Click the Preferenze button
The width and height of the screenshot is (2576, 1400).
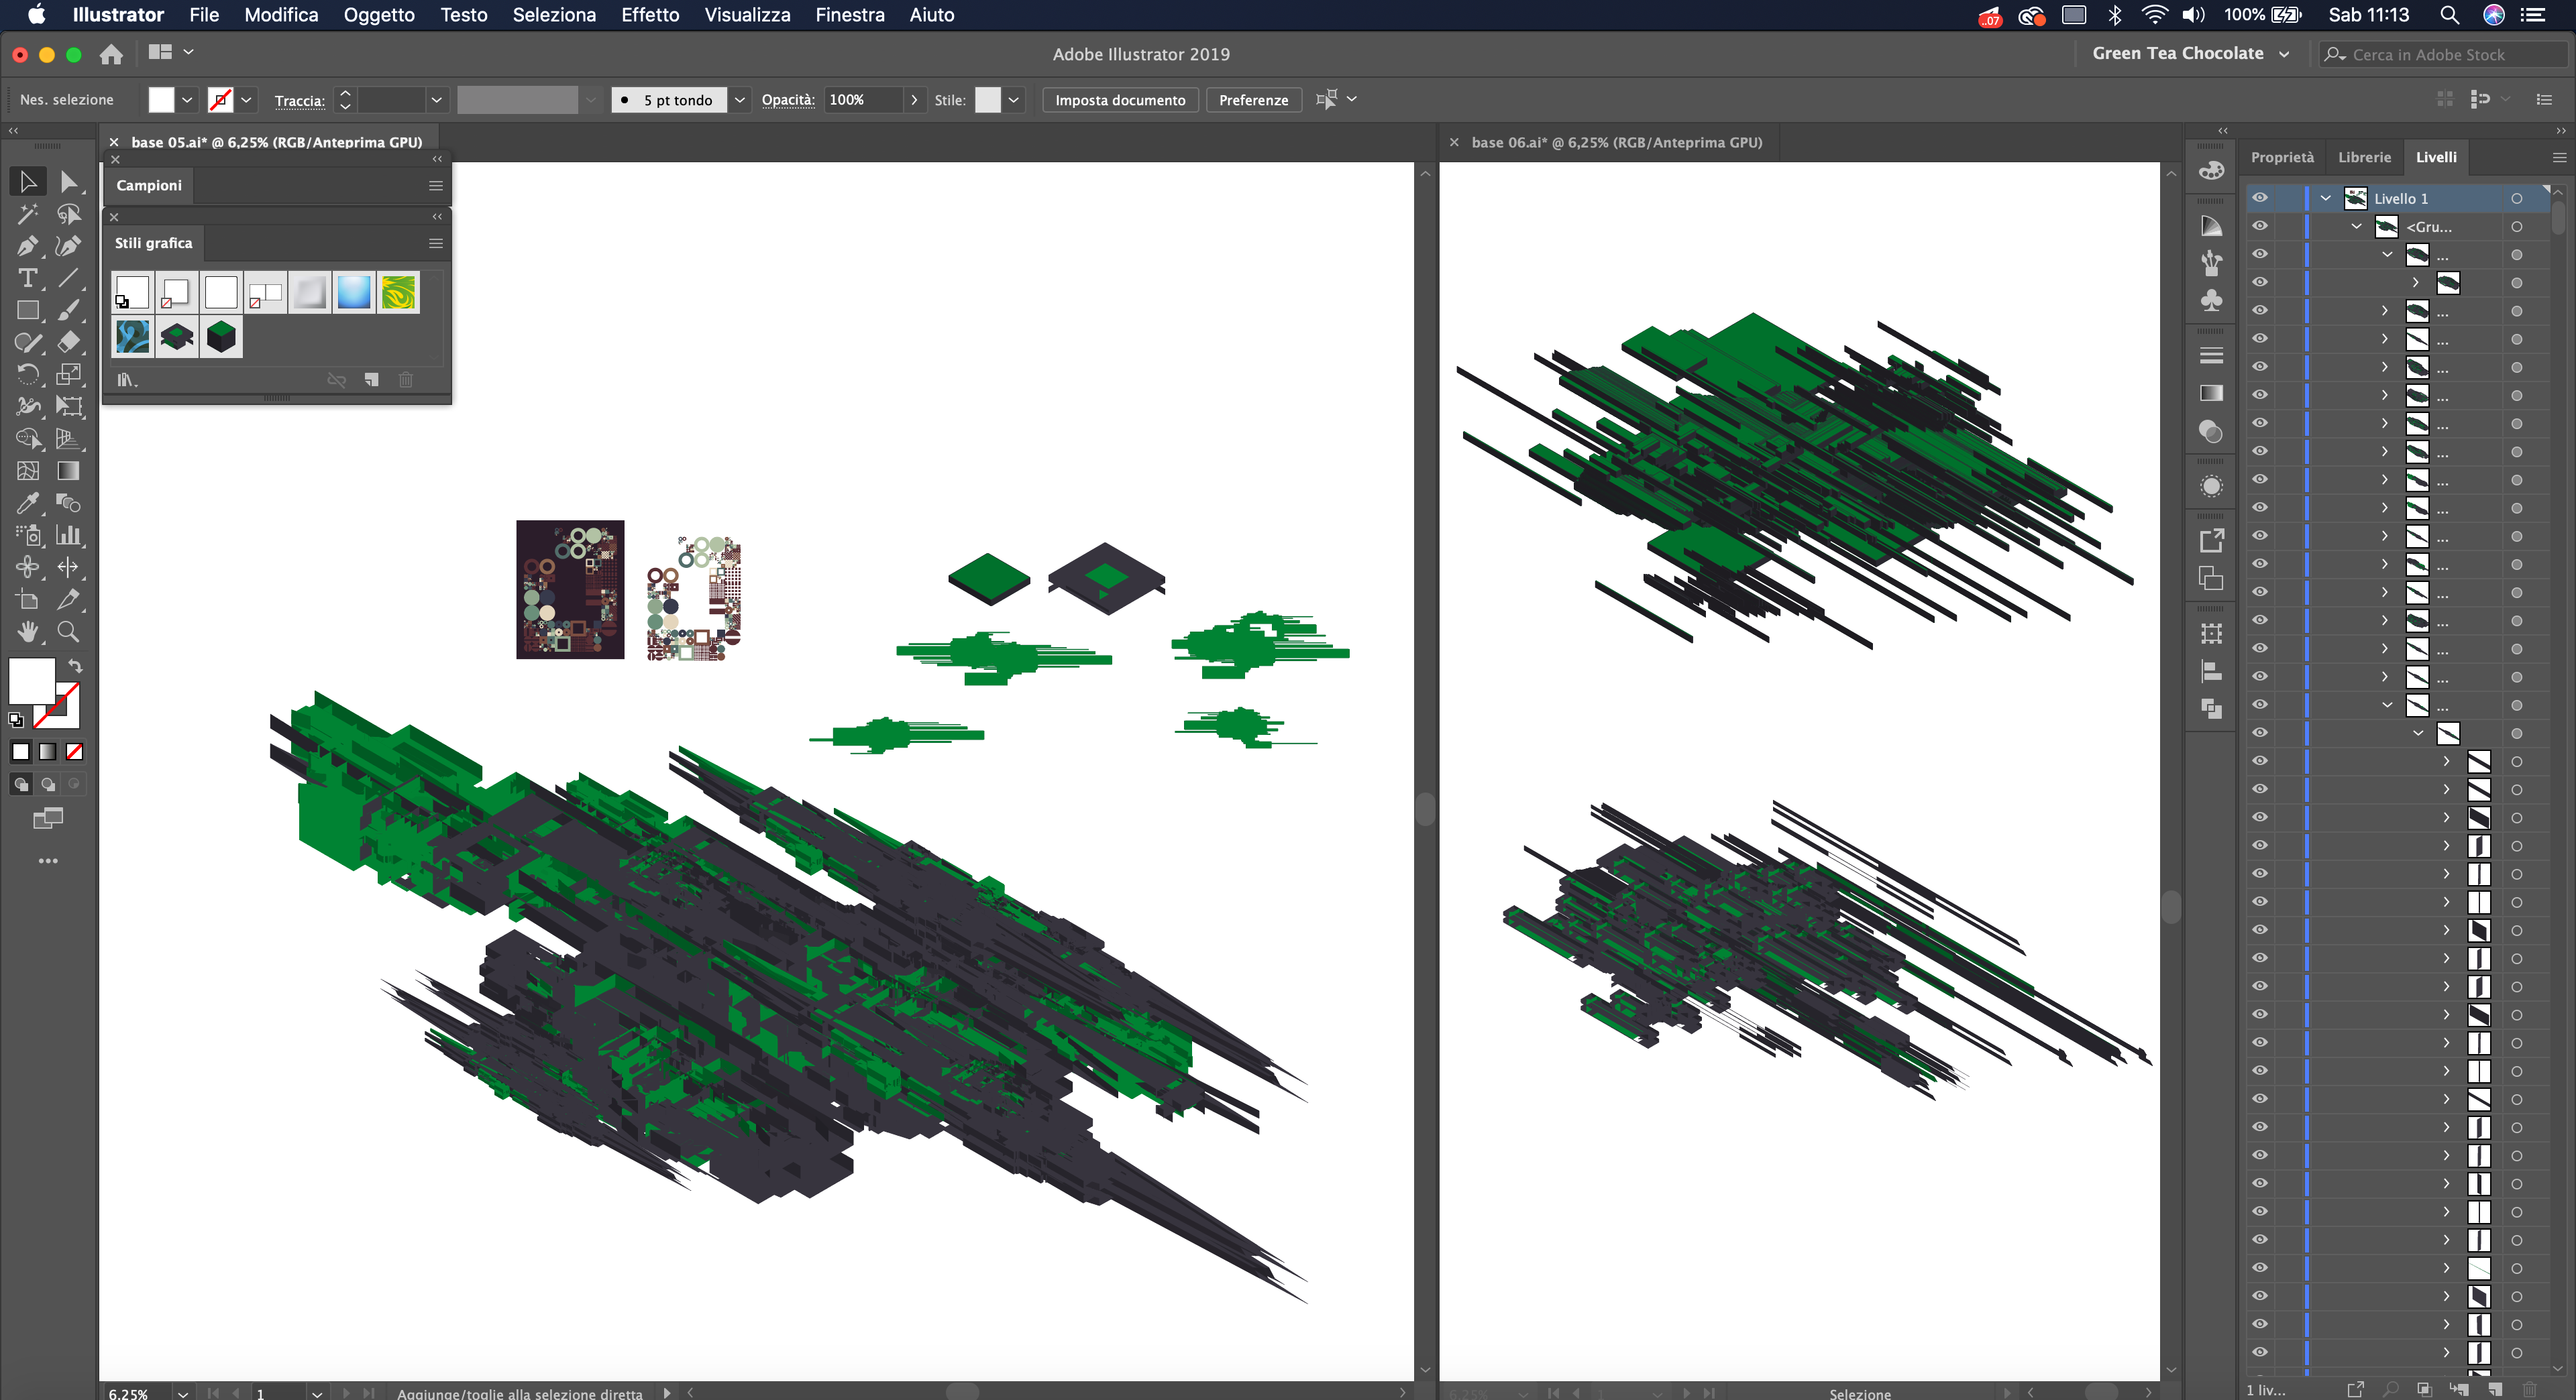tap(1253, 100)
